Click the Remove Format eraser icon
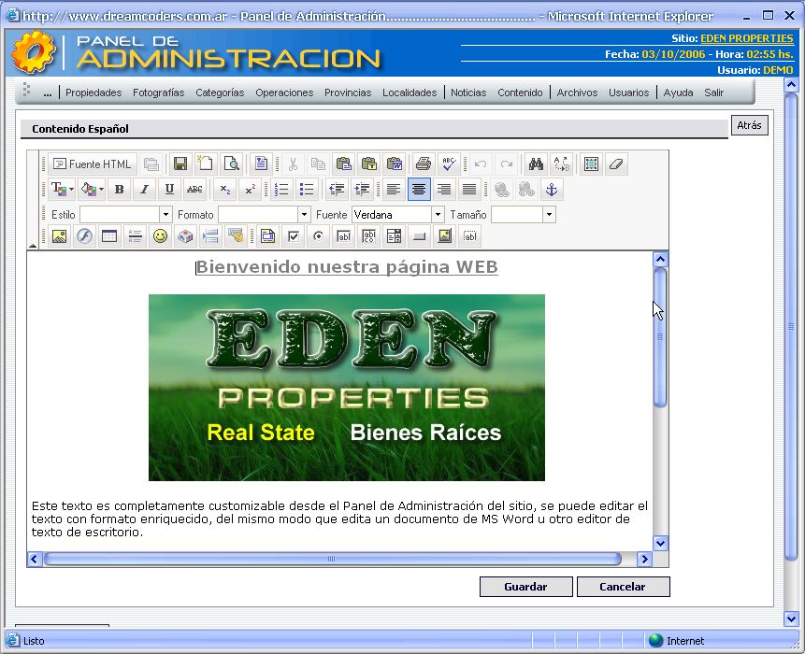 click(x=616, y=164)
